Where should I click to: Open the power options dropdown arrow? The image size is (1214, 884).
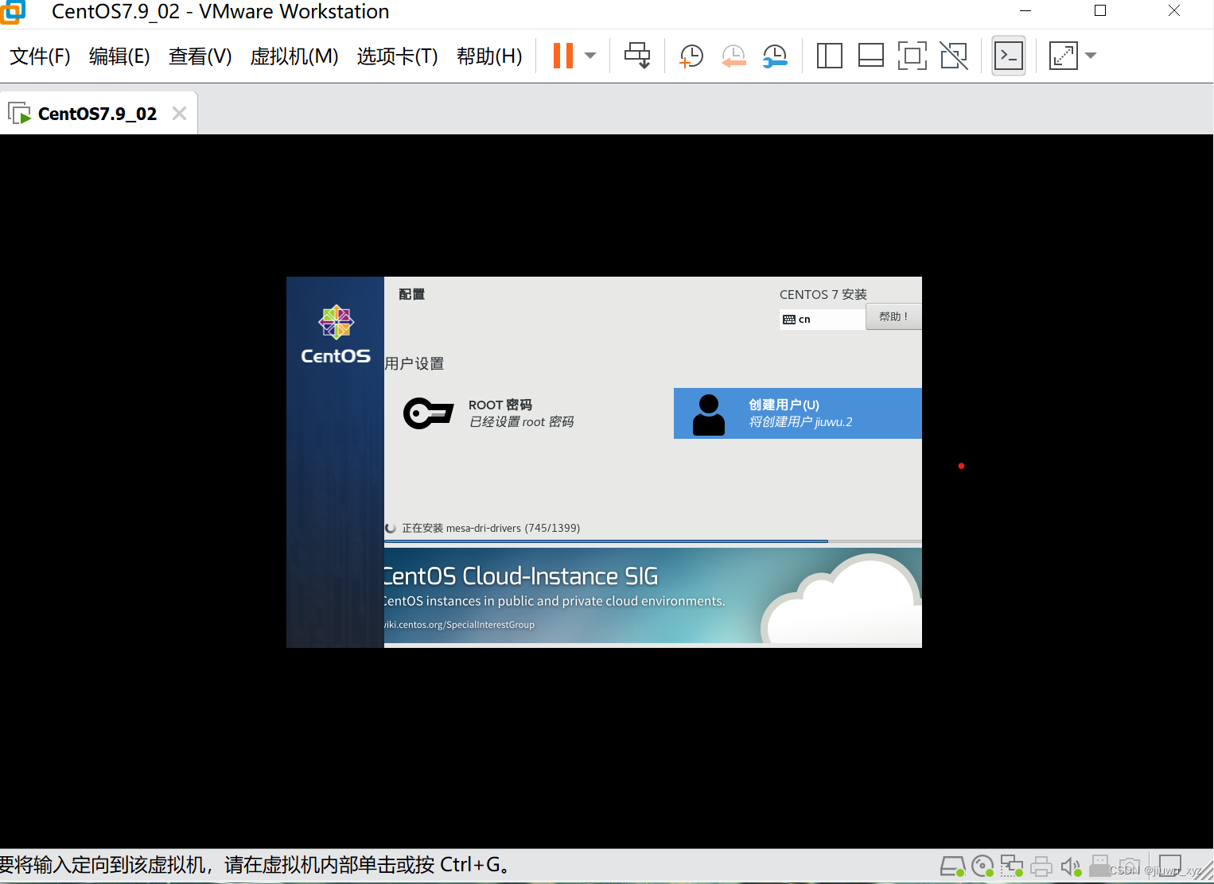(x=590, y=56)
